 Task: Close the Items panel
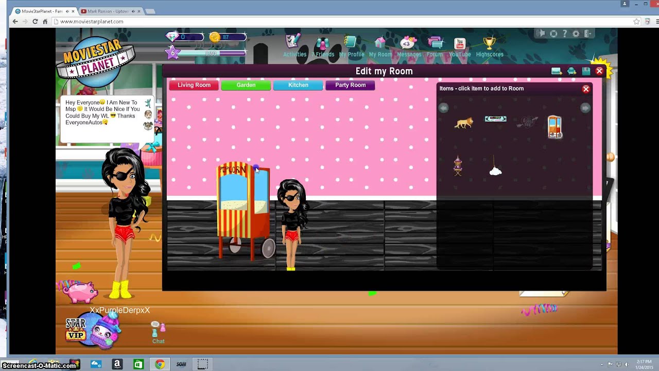point(586,89)
